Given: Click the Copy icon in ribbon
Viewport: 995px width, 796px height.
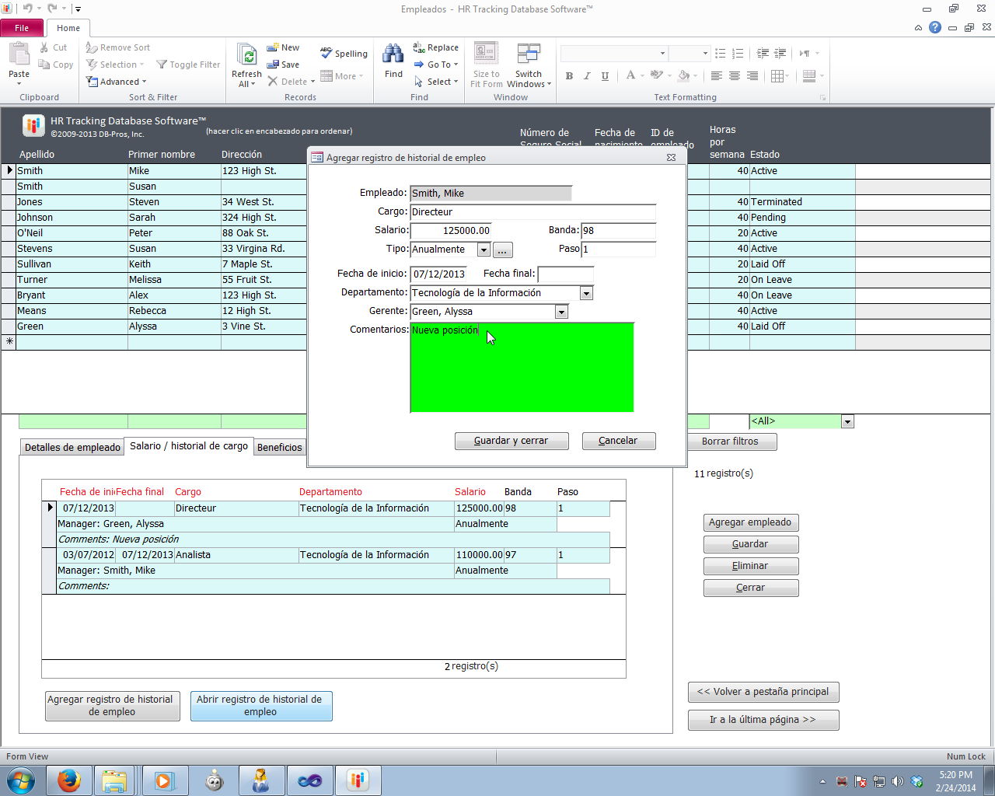Looking at the screenshot, I should coord(44,65).
